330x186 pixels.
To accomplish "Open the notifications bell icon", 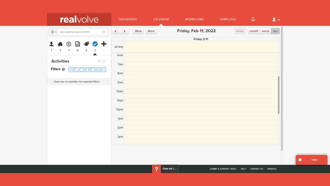I will 253,19.
